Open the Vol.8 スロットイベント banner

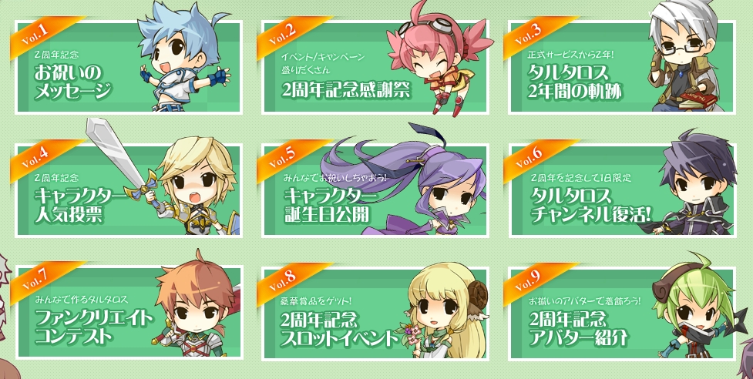[375, 312]
